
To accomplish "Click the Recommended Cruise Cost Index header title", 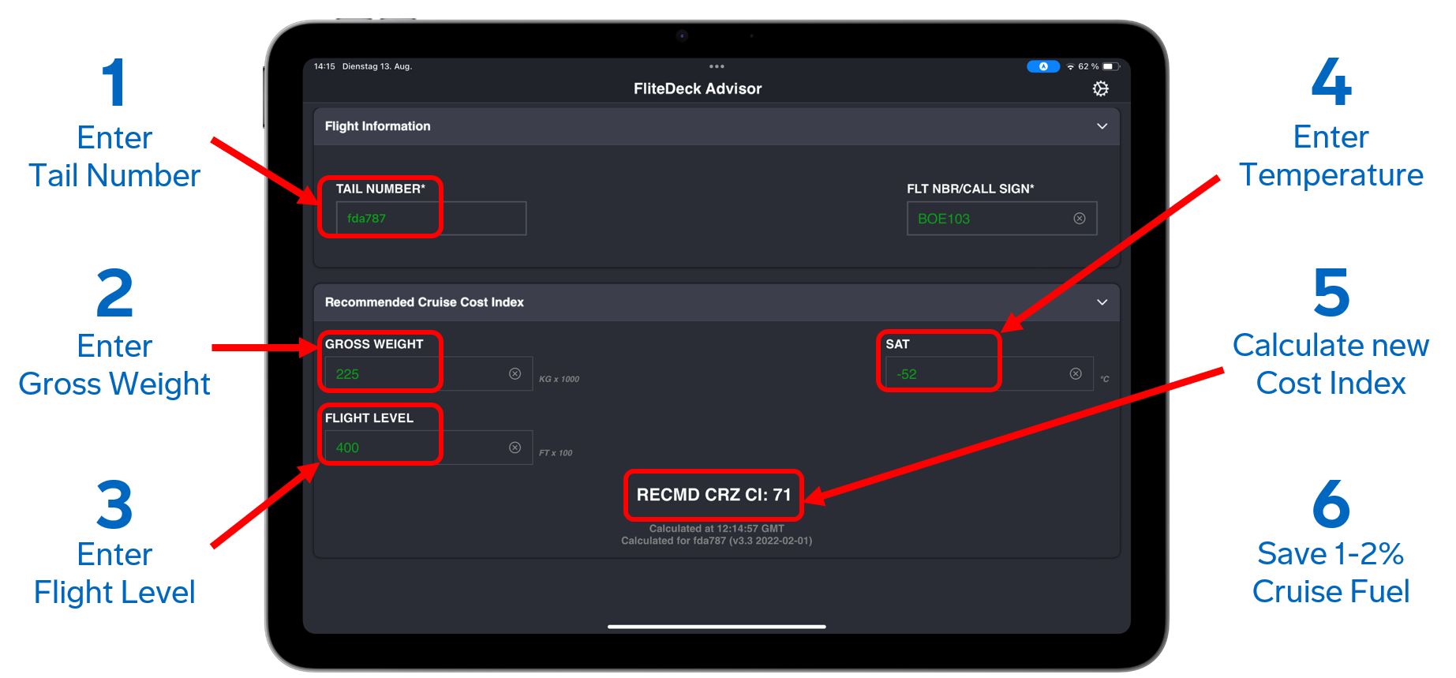I will [424, 302].
